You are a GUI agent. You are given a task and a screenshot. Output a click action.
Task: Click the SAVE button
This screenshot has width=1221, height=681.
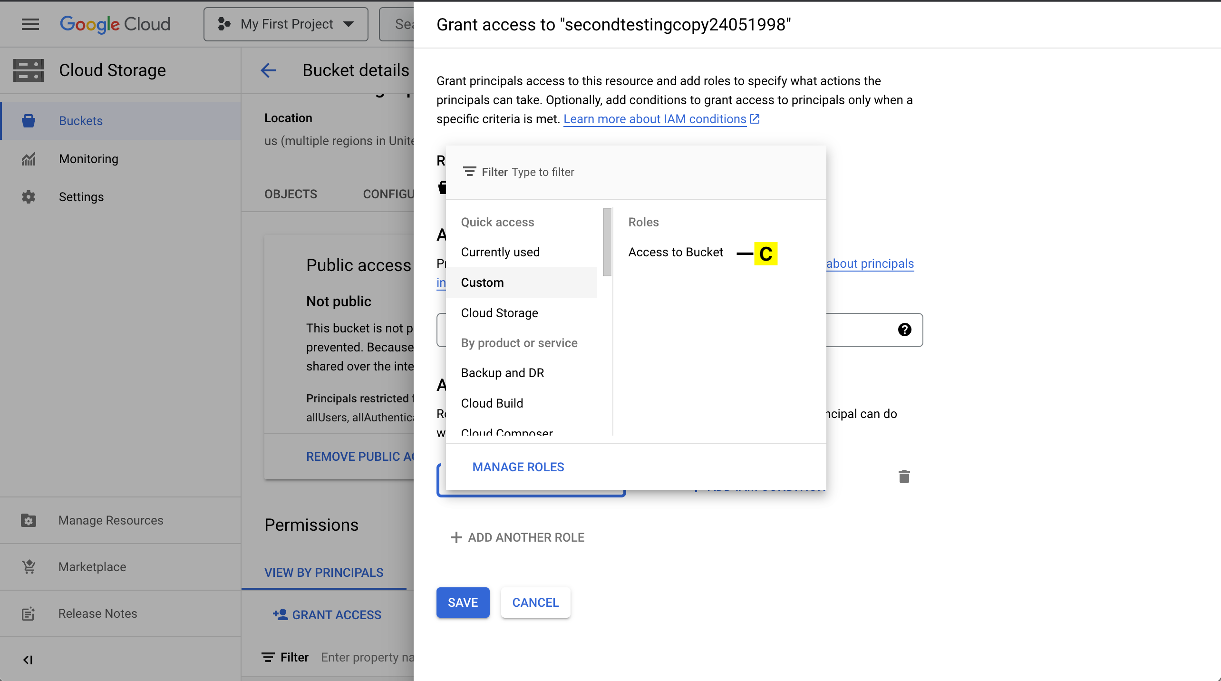coord(462,603)
